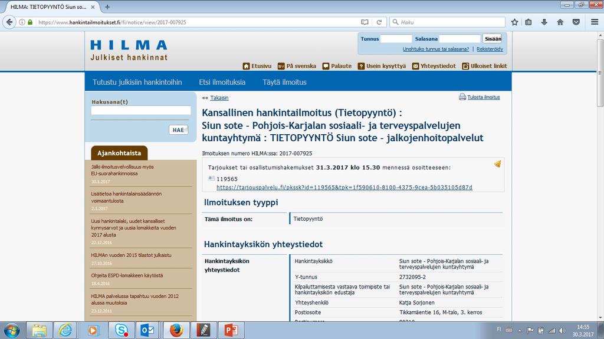The height and width of the screenshot is (339, 604).
Task: Toggle reader view in the address bar
Action: [x=365, y=22]
